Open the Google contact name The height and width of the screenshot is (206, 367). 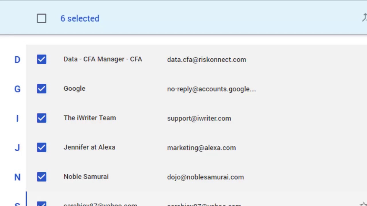pyautogui.click(x=74, y=89)
